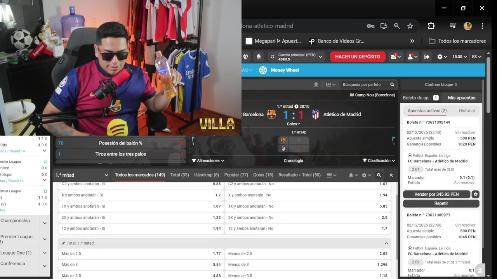Expand Clasificación standings
Image resolution: width=497 pixels, height=279 pixels.
(379, 160)
